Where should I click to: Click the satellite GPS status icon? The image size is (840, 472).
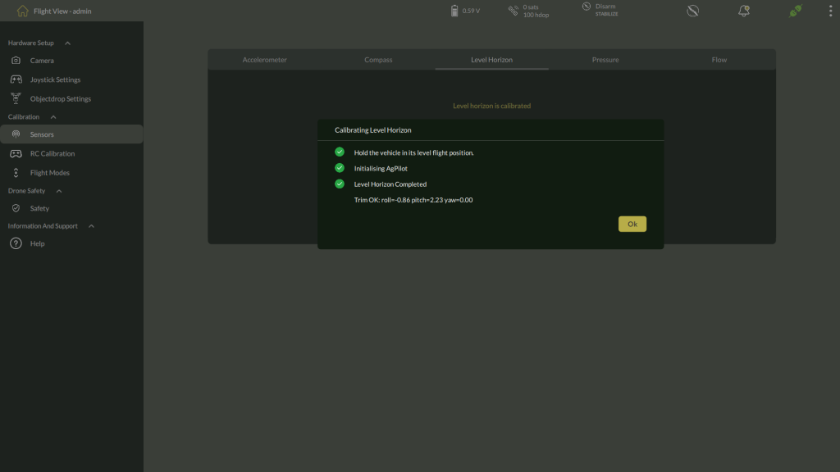[x=514, y=11]
